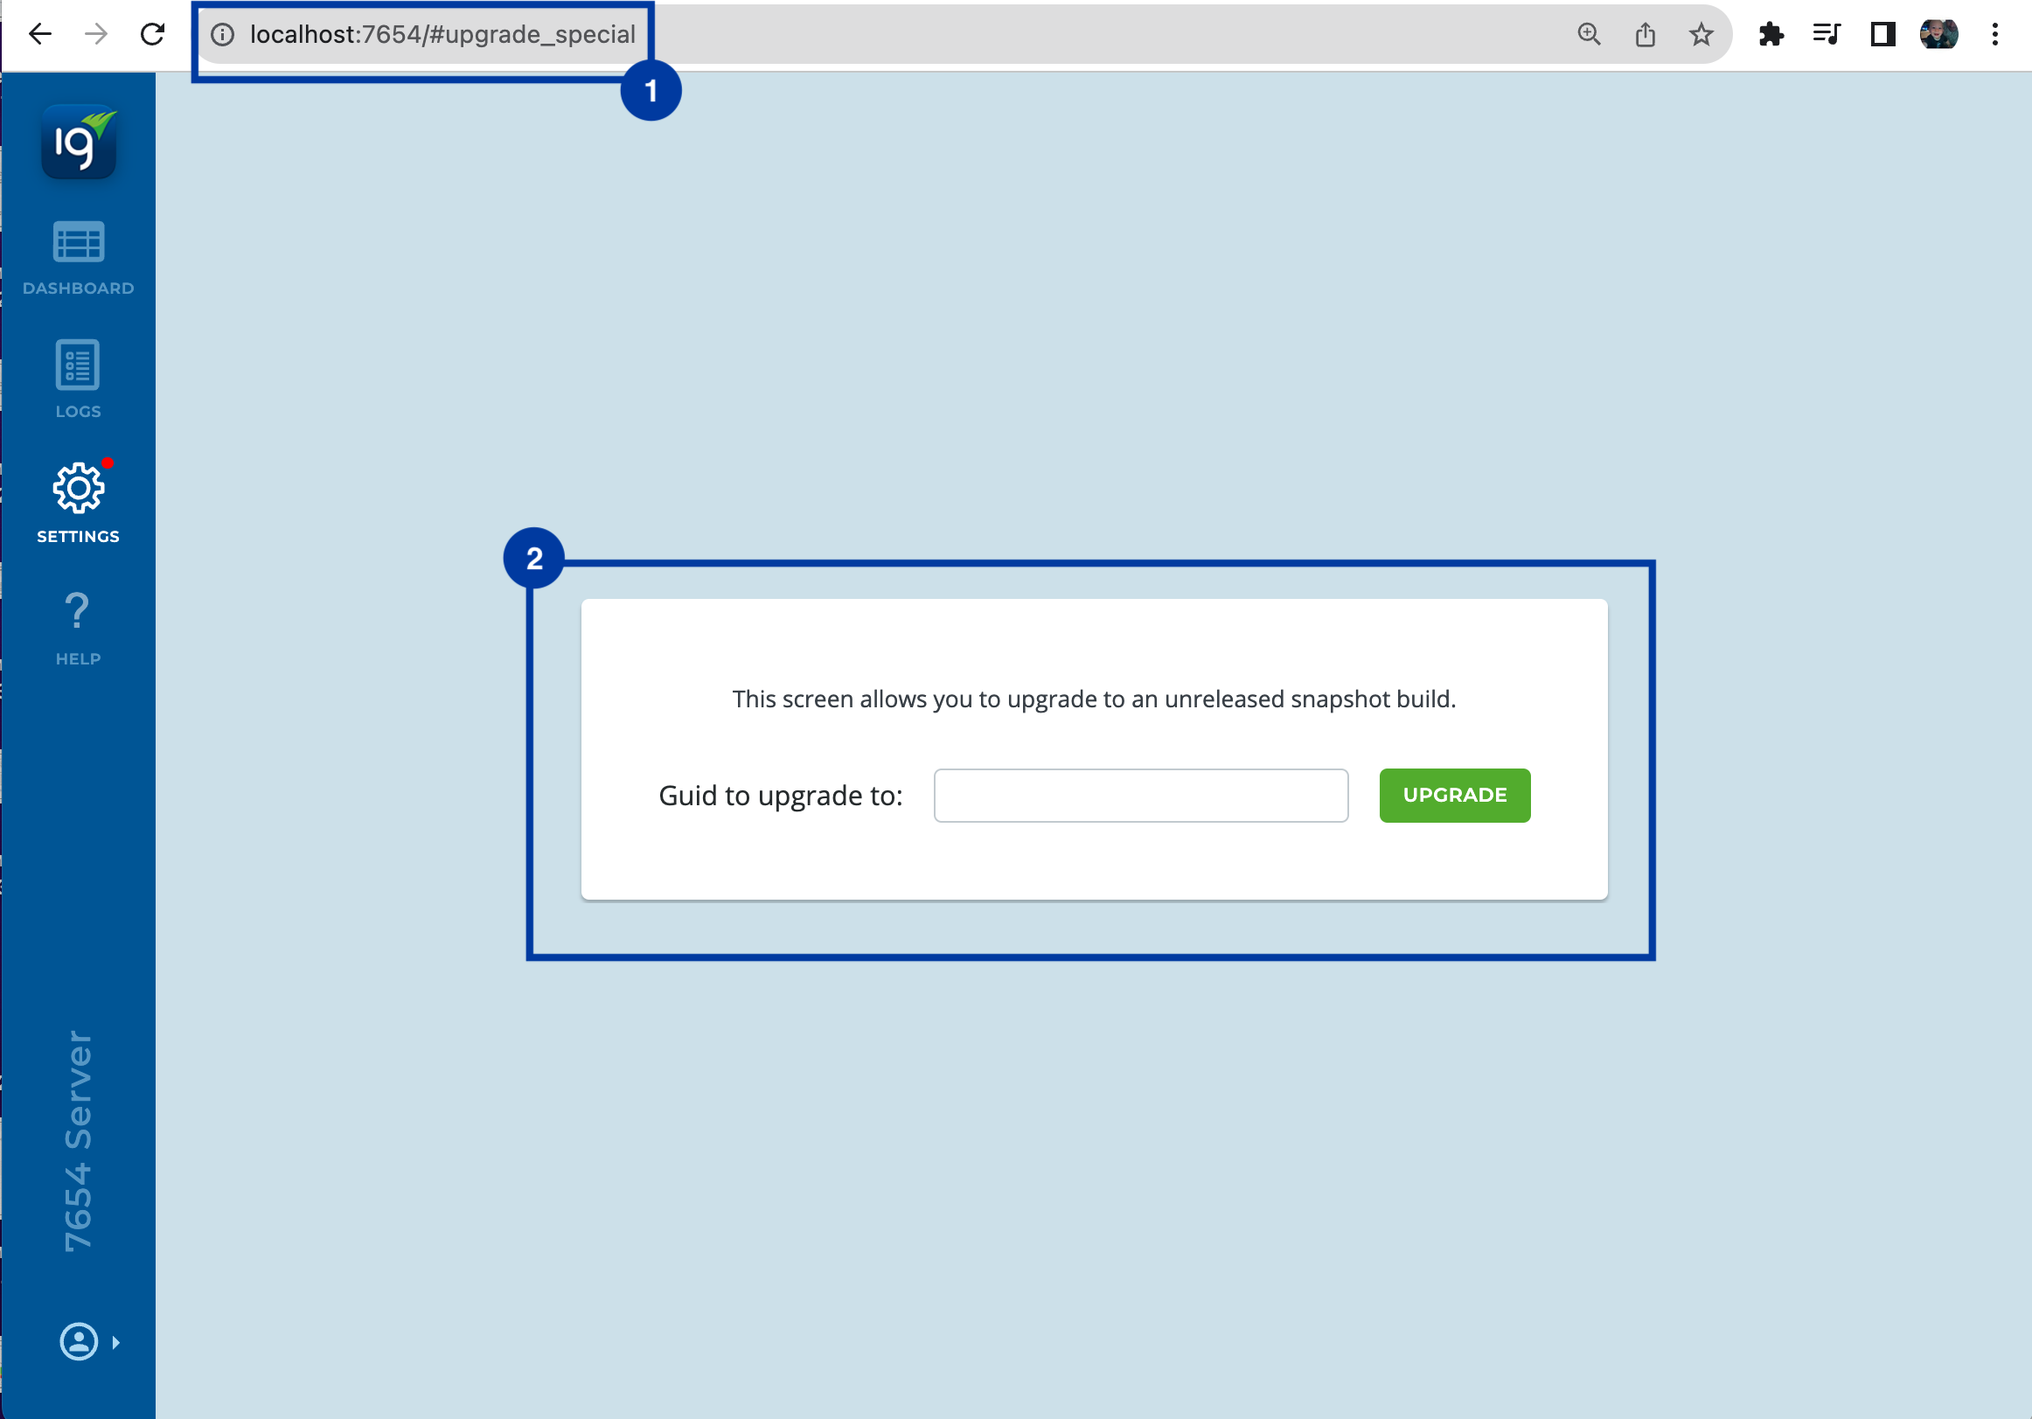
Task: Open the browser zoom magnifier
Action: [x=1589, y=34]
